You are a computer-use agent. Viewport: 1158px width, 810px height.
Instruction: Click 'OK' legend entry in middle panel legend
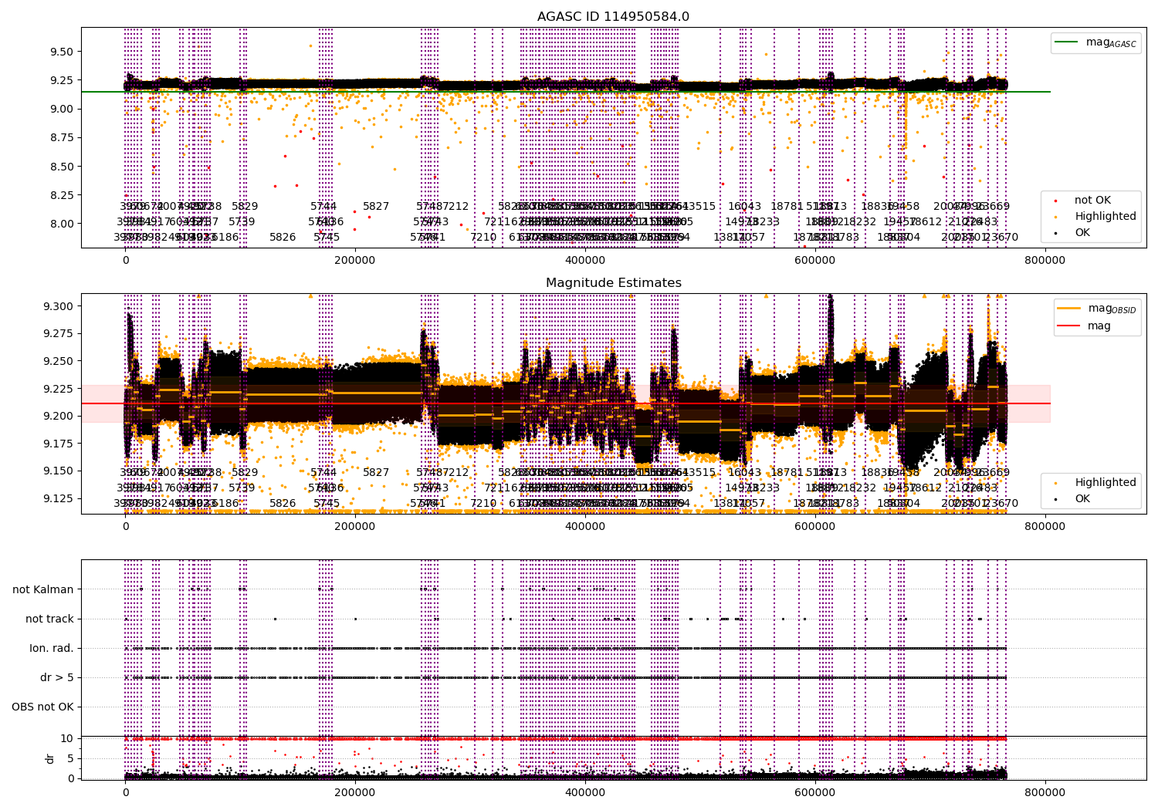coord(1082,499)
